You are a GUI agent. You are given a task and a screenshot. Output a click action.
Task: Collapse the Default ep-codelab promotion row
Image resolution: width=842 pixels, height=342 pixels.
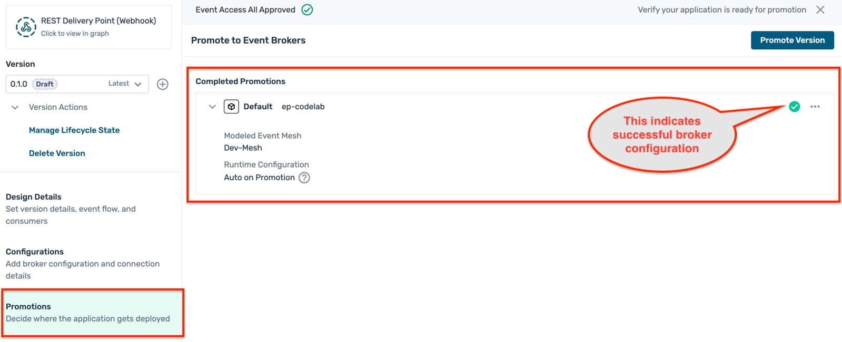click(x=212, y=107)
